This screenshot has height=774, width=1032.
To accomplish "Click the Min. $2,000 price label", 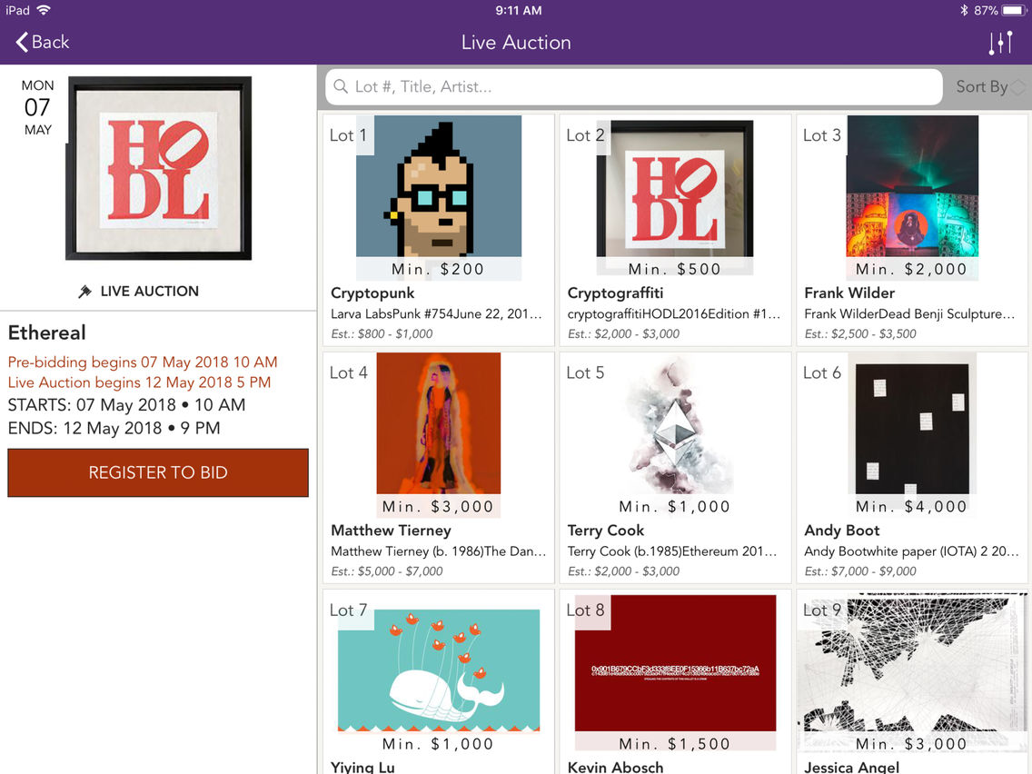I will pyautogui.click(x=911, y=269).
